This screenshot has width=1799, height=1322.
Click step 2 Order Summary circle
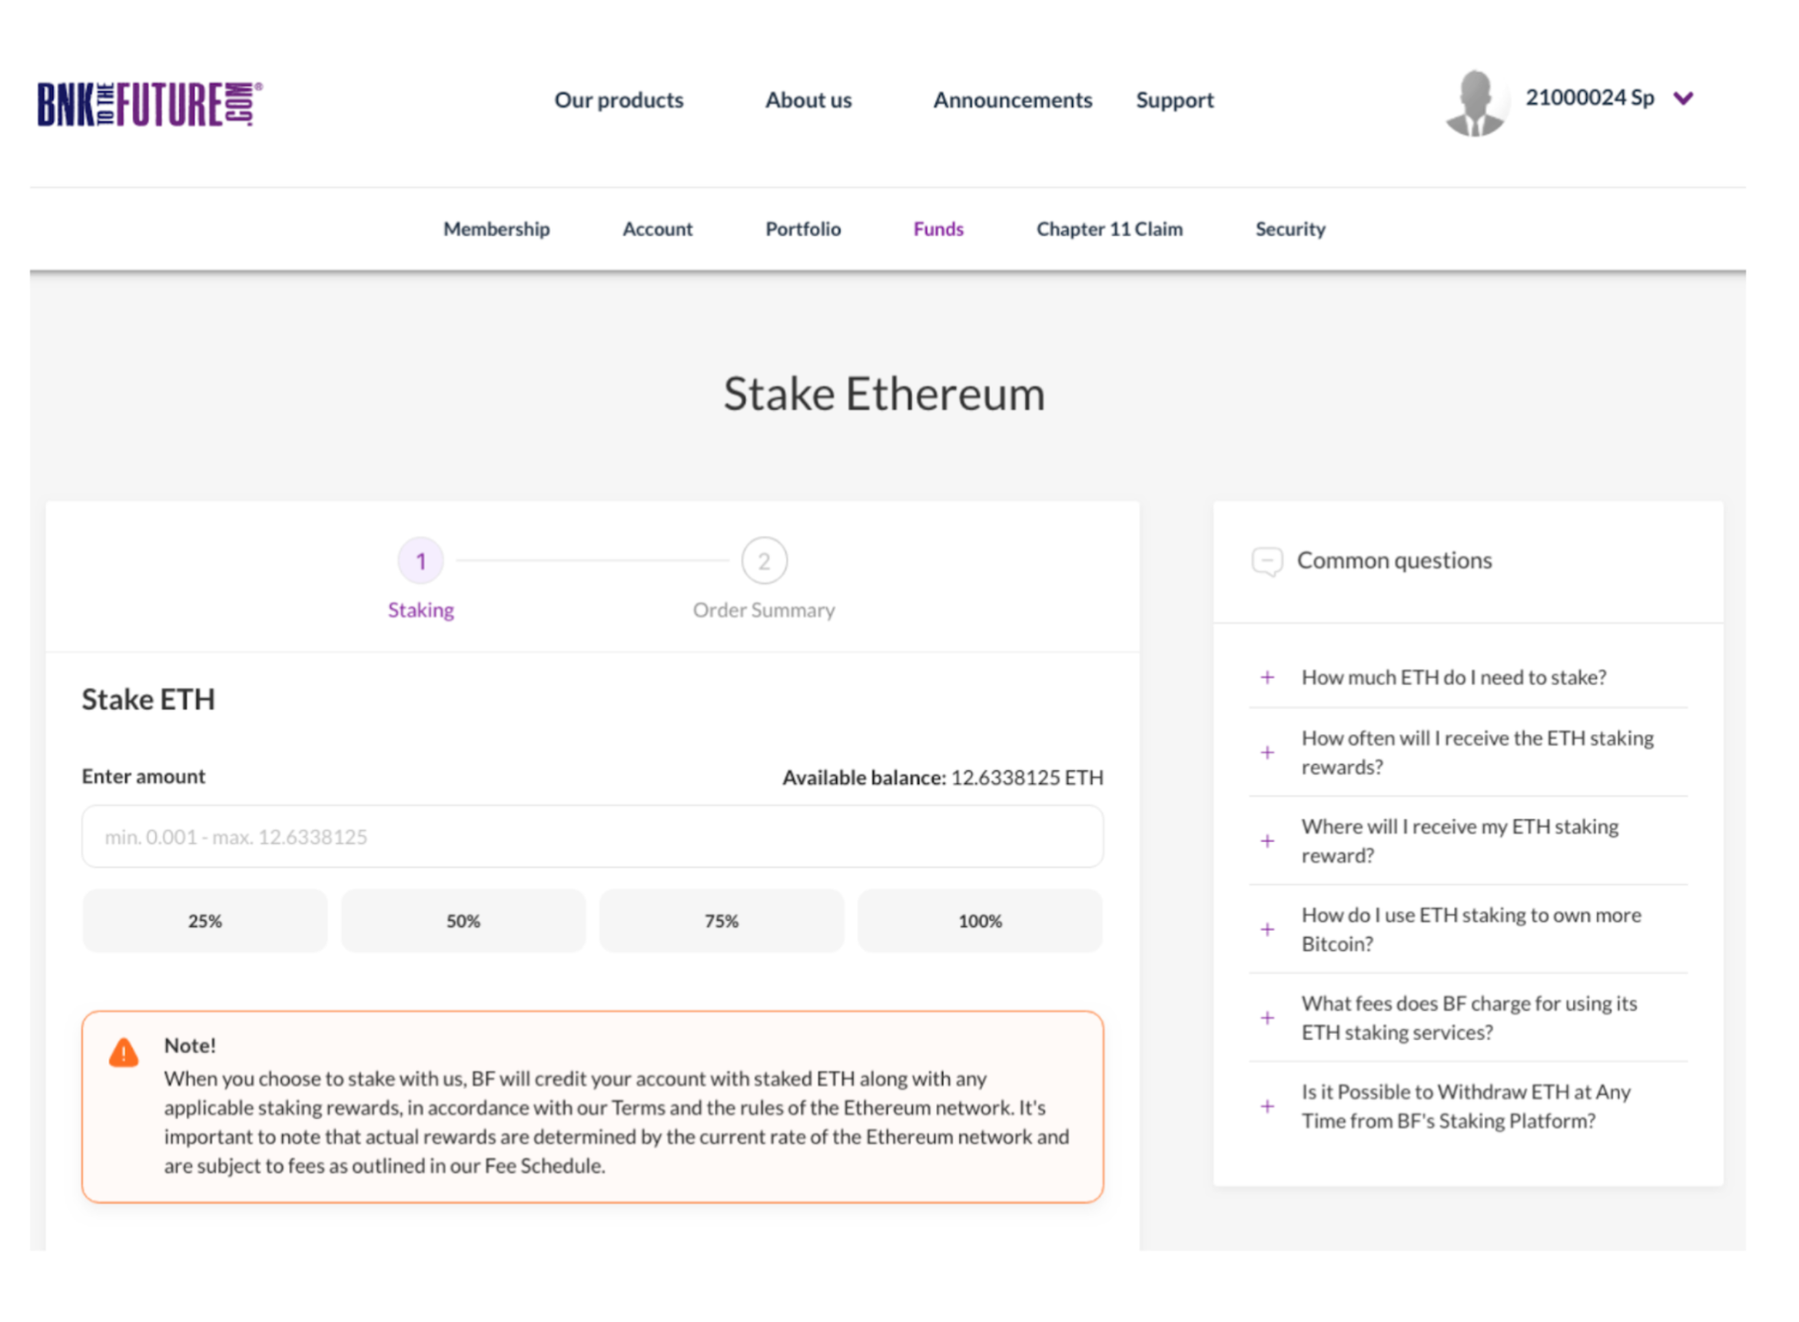(764, 561)
